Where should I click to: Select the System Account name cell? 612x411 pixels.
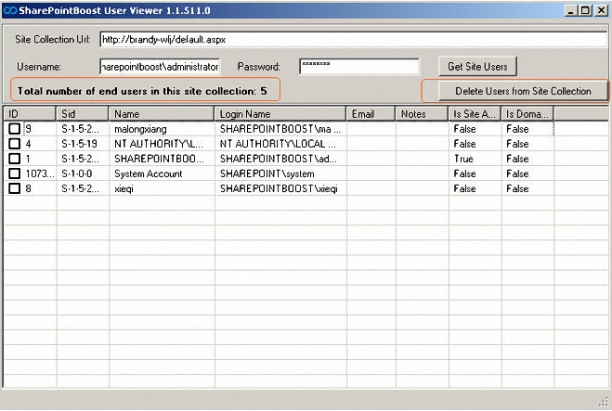click(149, 173)
